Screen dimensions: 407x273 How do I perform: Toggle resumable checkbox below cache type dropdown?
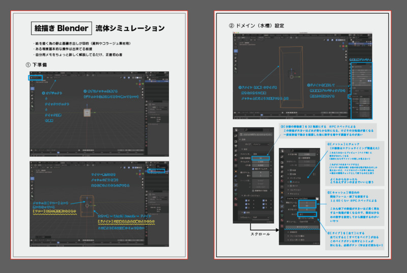[300, 218]
